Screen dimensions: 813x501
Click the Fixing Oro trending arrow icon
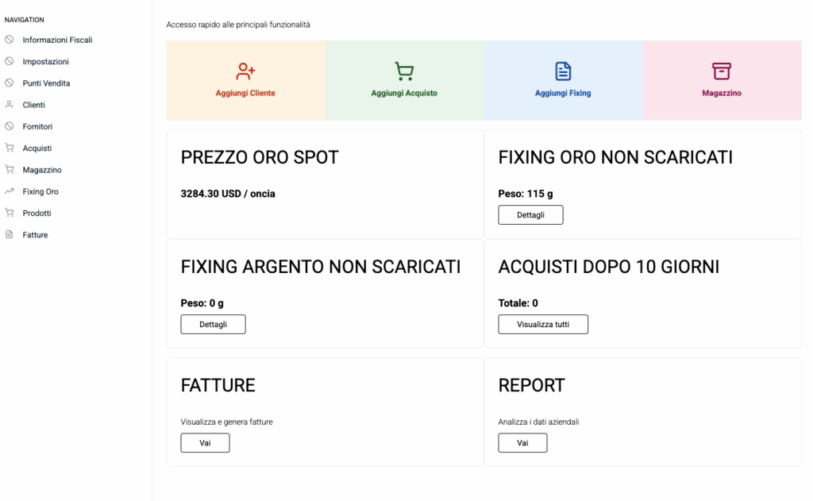click(x=10, y=191)
